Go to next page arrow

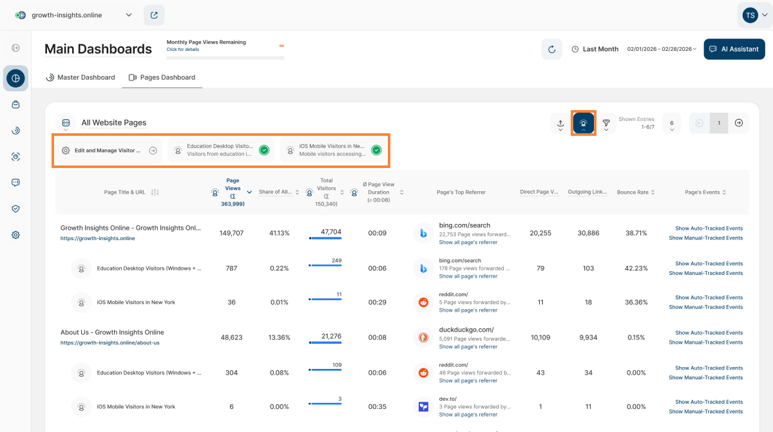[x=739, y=123]
